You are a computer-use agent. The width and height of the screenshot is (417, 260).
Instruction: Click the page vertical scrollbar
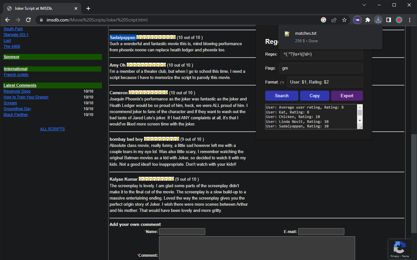coord(414,184)
